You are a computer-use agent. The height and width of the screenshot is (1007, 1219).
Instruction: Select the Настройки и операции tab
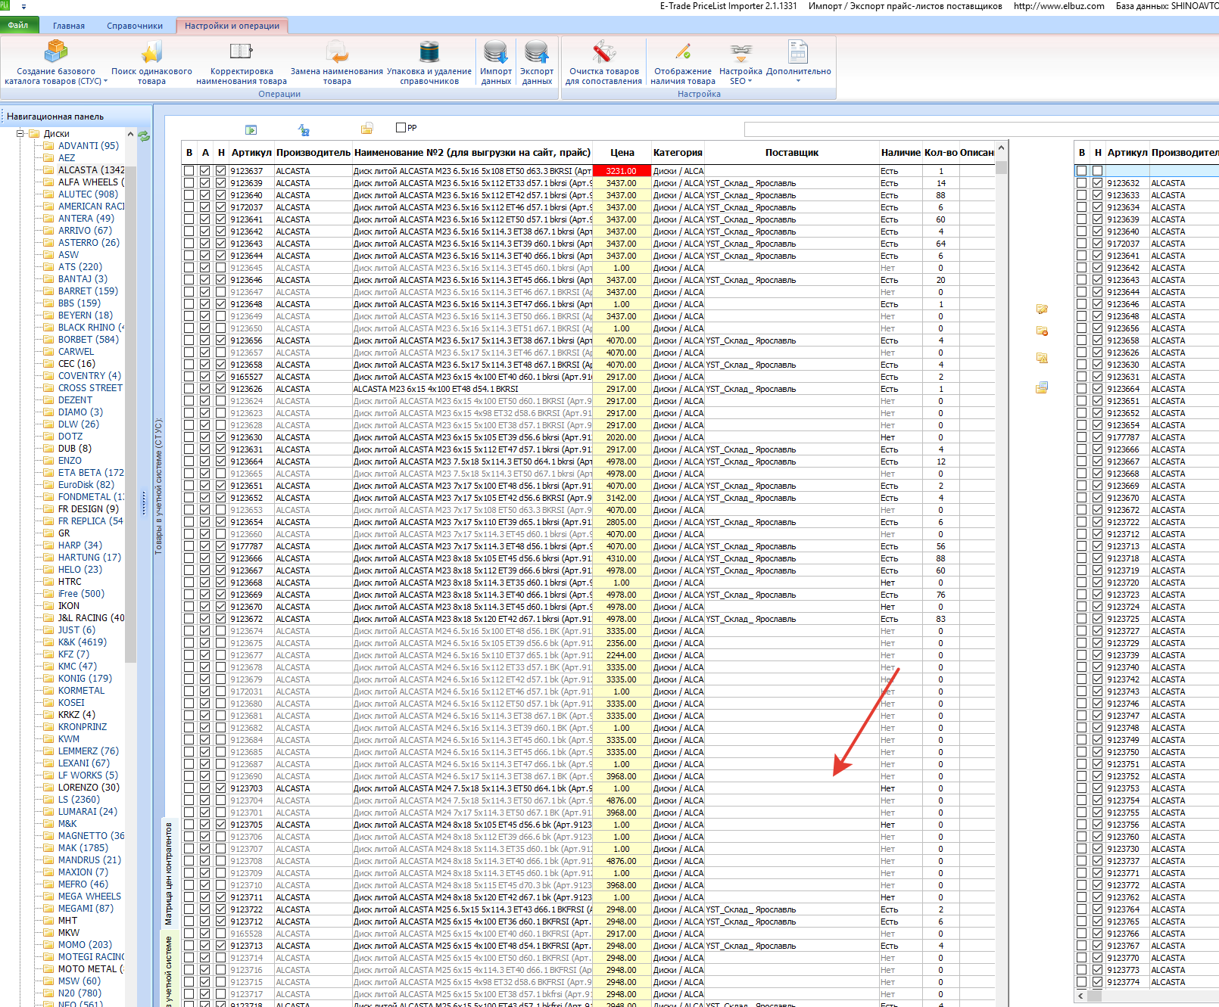232,26
